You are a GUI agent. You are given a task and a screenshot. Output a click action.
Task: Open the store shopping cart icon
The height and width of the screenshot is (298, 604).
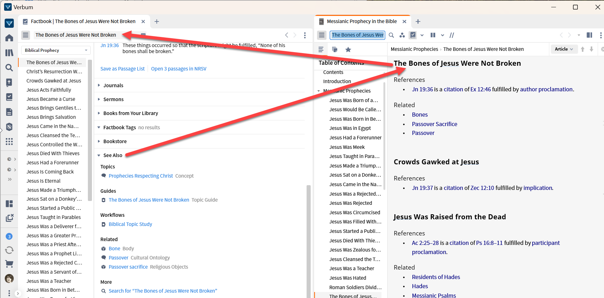pos(9,264)
